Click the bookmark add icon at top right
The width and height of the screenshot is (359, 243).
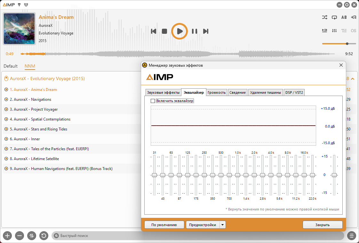coord(354,17)
